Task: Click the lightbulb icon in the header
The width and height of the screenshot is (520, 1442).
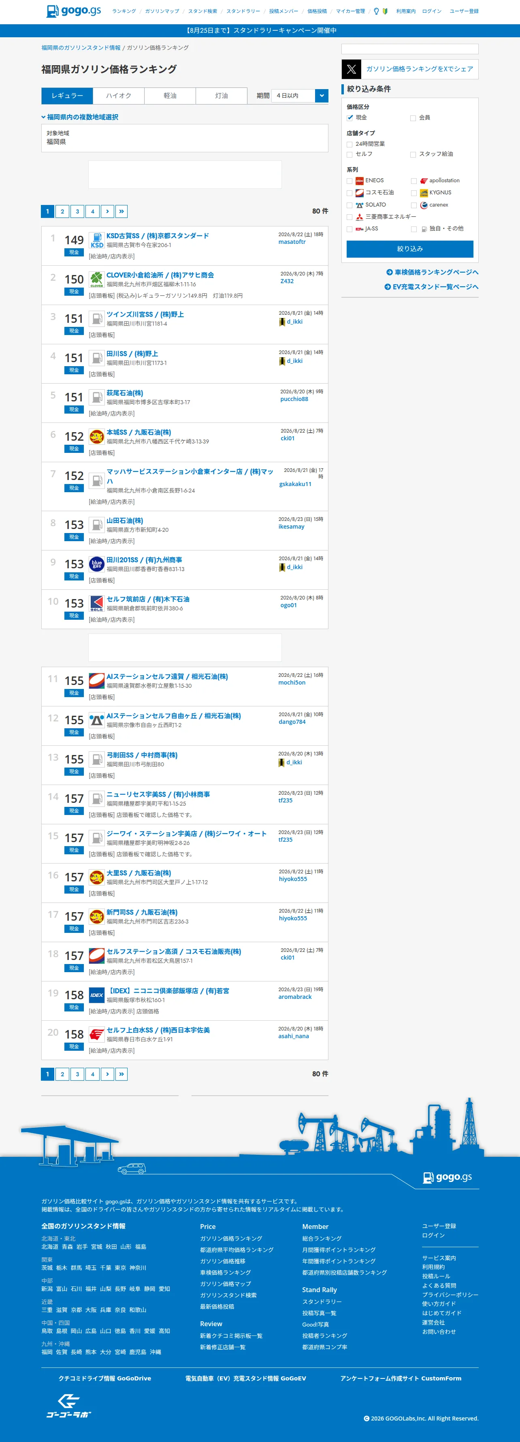Action: [x=376, y=11]
